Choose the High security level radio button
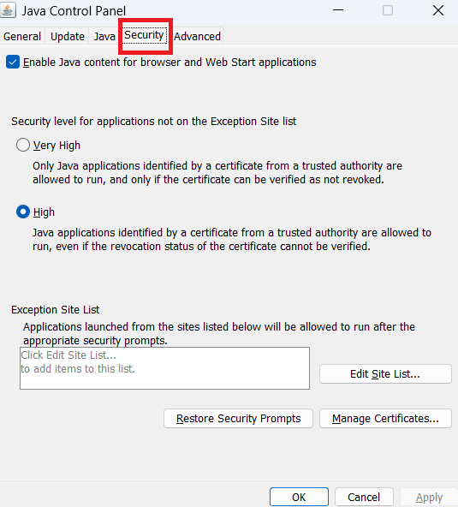The image size is (458, 507). tap(23, 212)
